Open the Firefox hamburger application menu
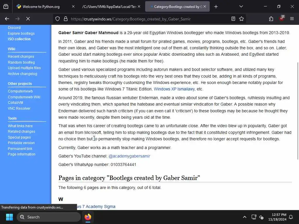The image size is (299, 224). (x=292, y=19)
